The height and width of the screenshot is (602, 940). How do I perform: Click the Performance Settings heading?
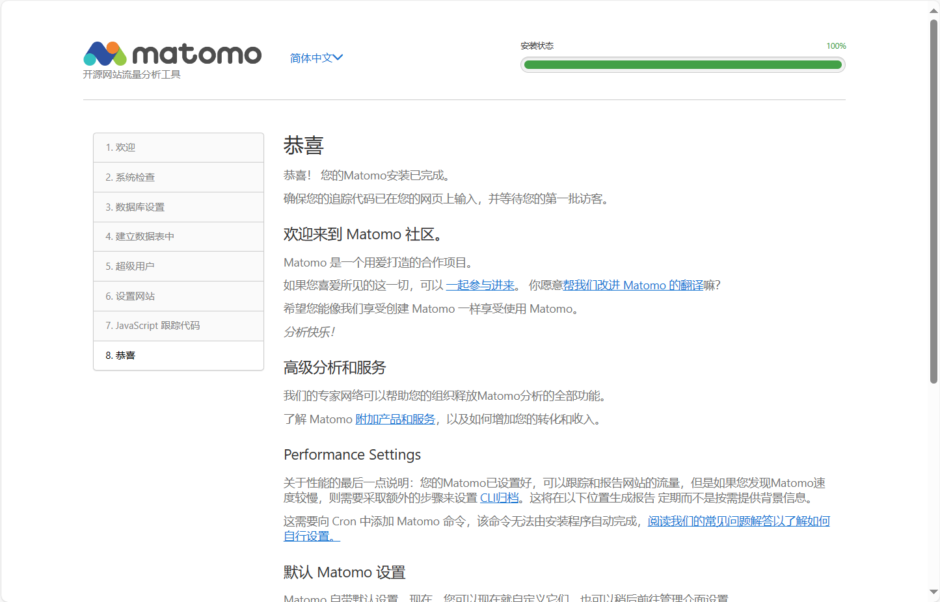coord(352,454)
